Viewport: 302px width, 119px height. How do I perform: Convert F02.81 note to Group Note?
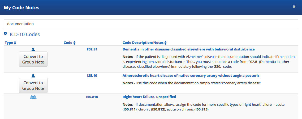[33, 59]
